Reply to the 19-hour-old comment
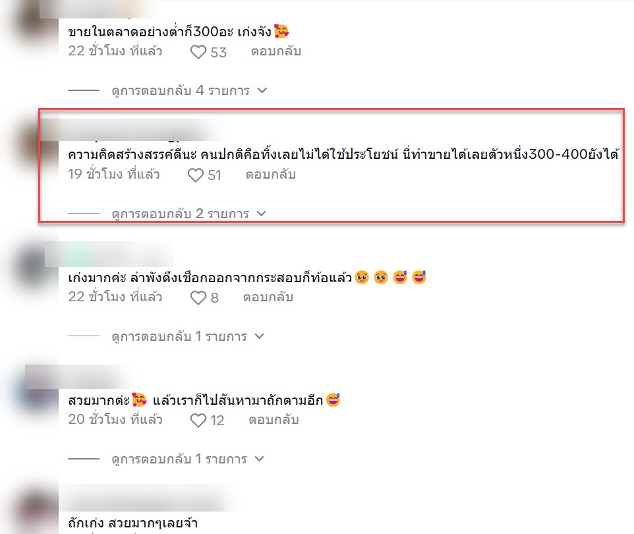Screen dimensions: 634x534 tap(271, 174)
